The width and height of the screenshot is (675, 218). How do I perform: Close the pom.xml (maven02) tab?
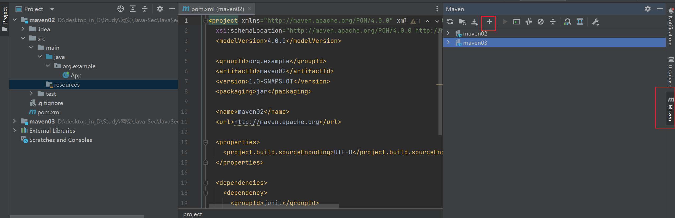click(250, 9)
